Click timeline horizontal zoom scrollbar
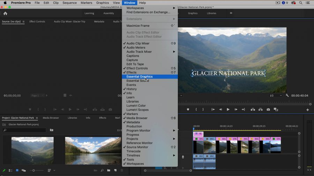Viewport: 314px width, 176px height. 168,171
